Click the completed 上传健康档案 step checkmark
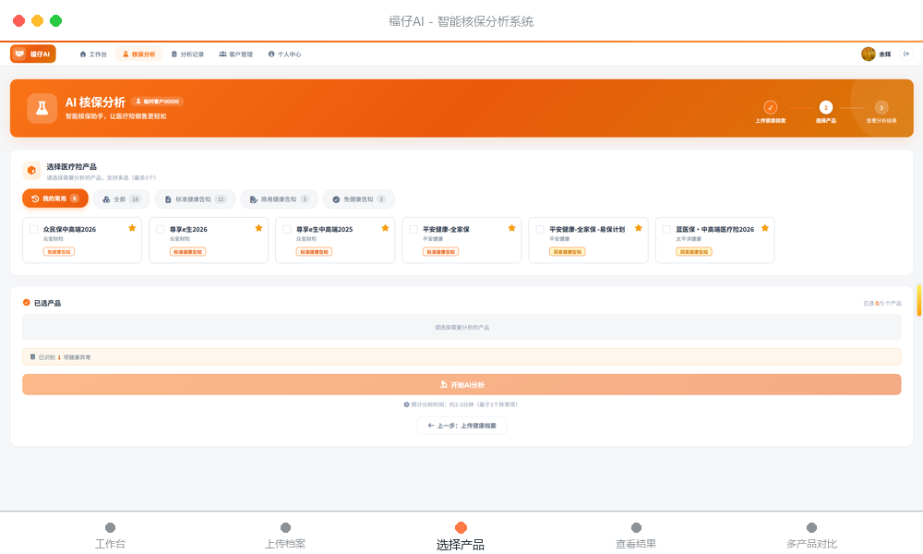Screen dimensions: 923x554 click(x=770, y=107)
